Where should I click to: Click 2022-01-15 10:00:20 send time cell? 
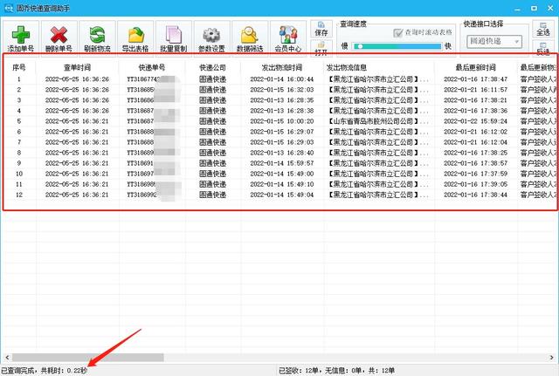point(281,121)
